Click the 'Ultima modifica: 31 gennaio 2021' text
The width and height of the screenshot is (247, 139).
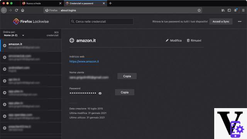pos(88,113)
